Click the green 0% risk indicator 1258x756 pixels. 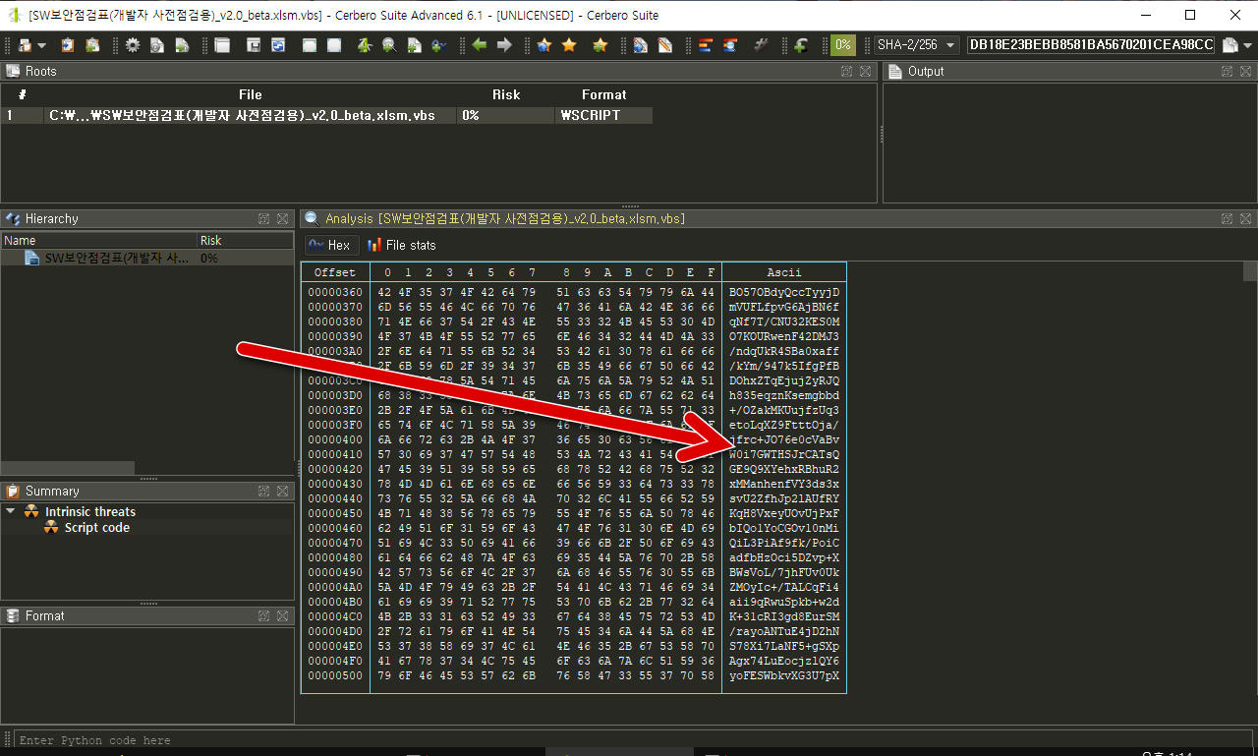(843, 45)
